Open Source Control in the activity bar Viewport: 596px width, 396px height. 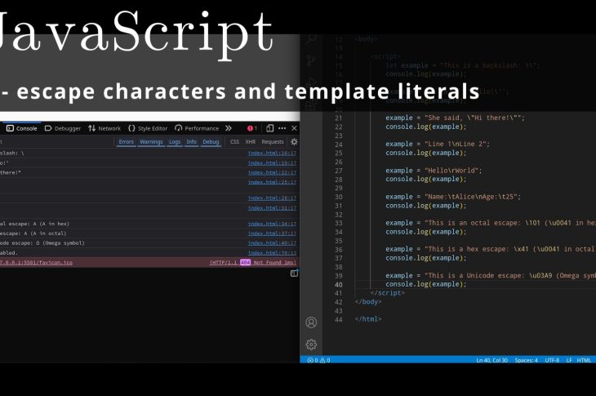(311, 60)
